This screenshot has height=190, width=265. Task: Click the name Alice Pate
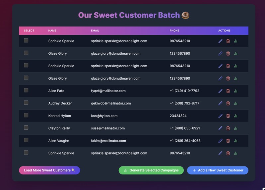point(56,91)
